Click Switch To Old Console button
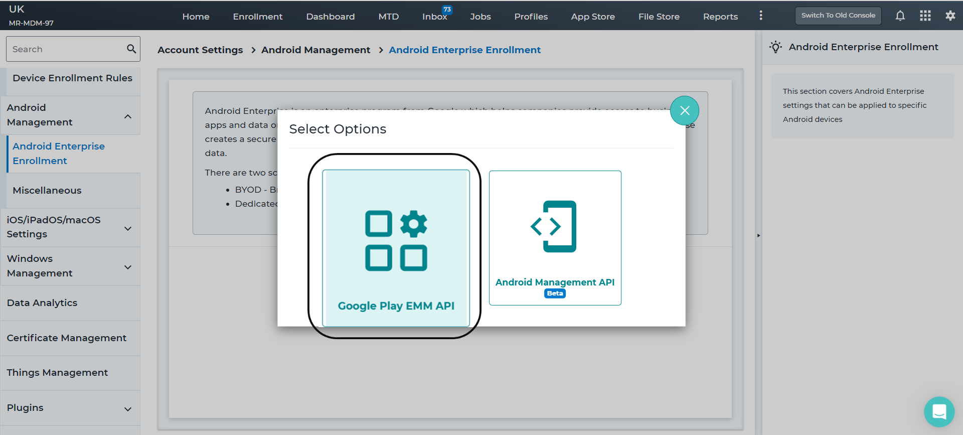 838,16
